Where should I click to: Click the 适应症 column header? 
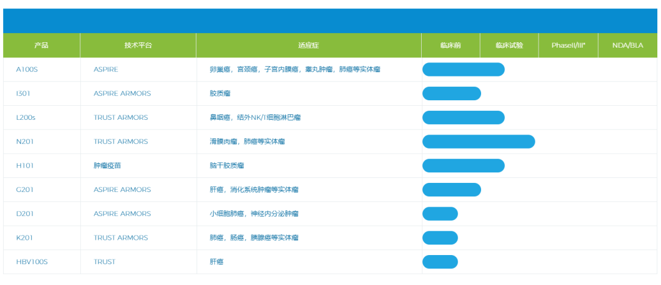coord(308,46)
